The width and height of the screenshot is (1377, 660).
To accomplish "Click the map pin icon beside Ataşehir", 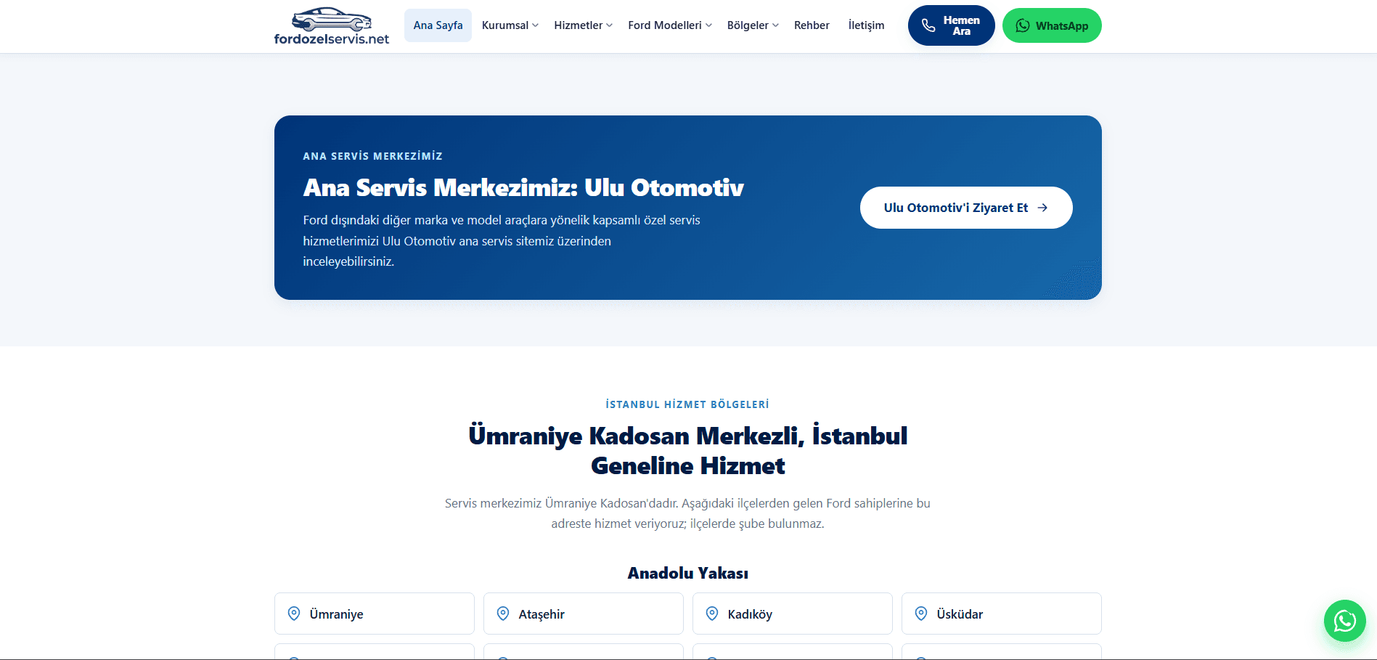I will [503, 614].
